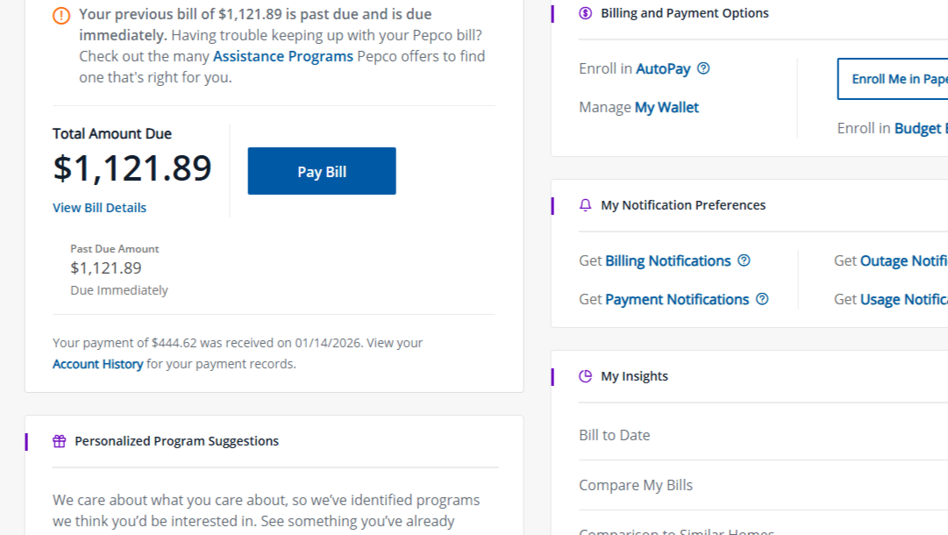Open View Bill Details
Screen dimensions: 948x535
(x=99, y=207)
